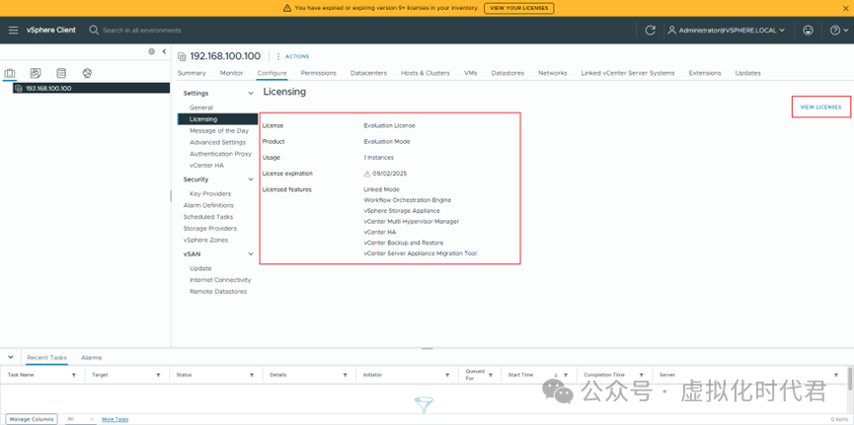Switch to Storage inventory view icon
The width and height of the screenshot is (854, 425).
tap(61, 73)
